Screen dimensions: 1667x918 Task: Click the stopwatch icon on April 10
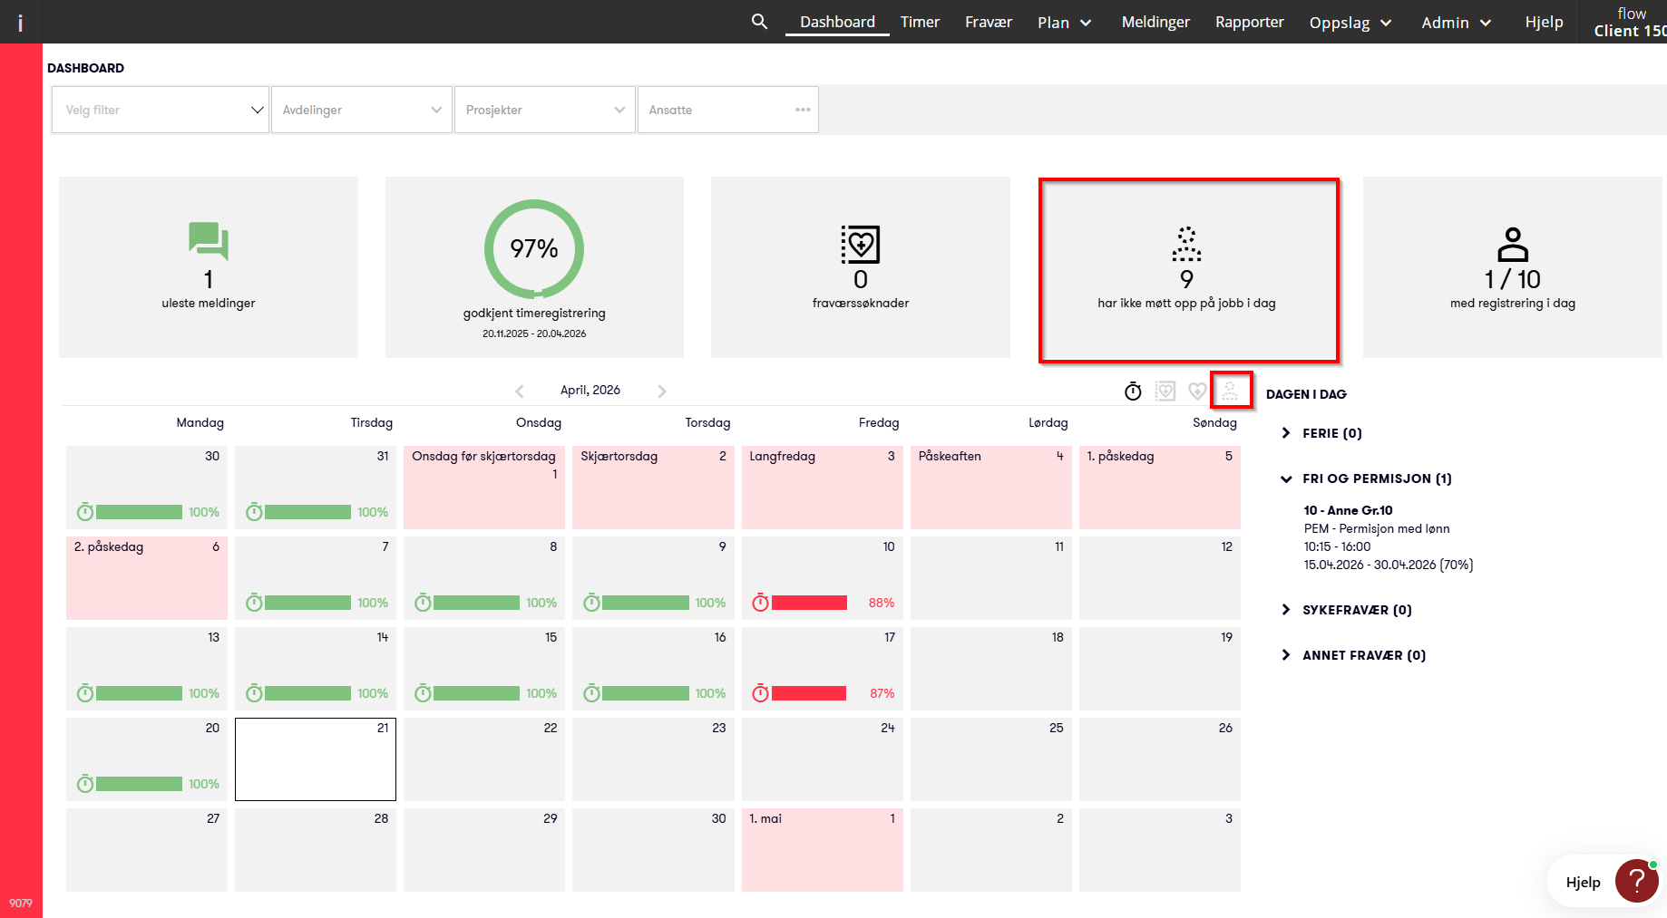pos(760,603)
